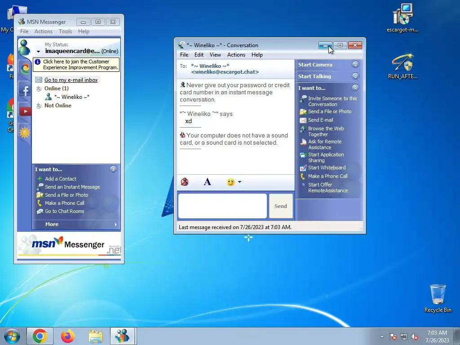The image size is (460, 345).
Task: Click the msn Messenger .net banner
Action: (69, 245)
